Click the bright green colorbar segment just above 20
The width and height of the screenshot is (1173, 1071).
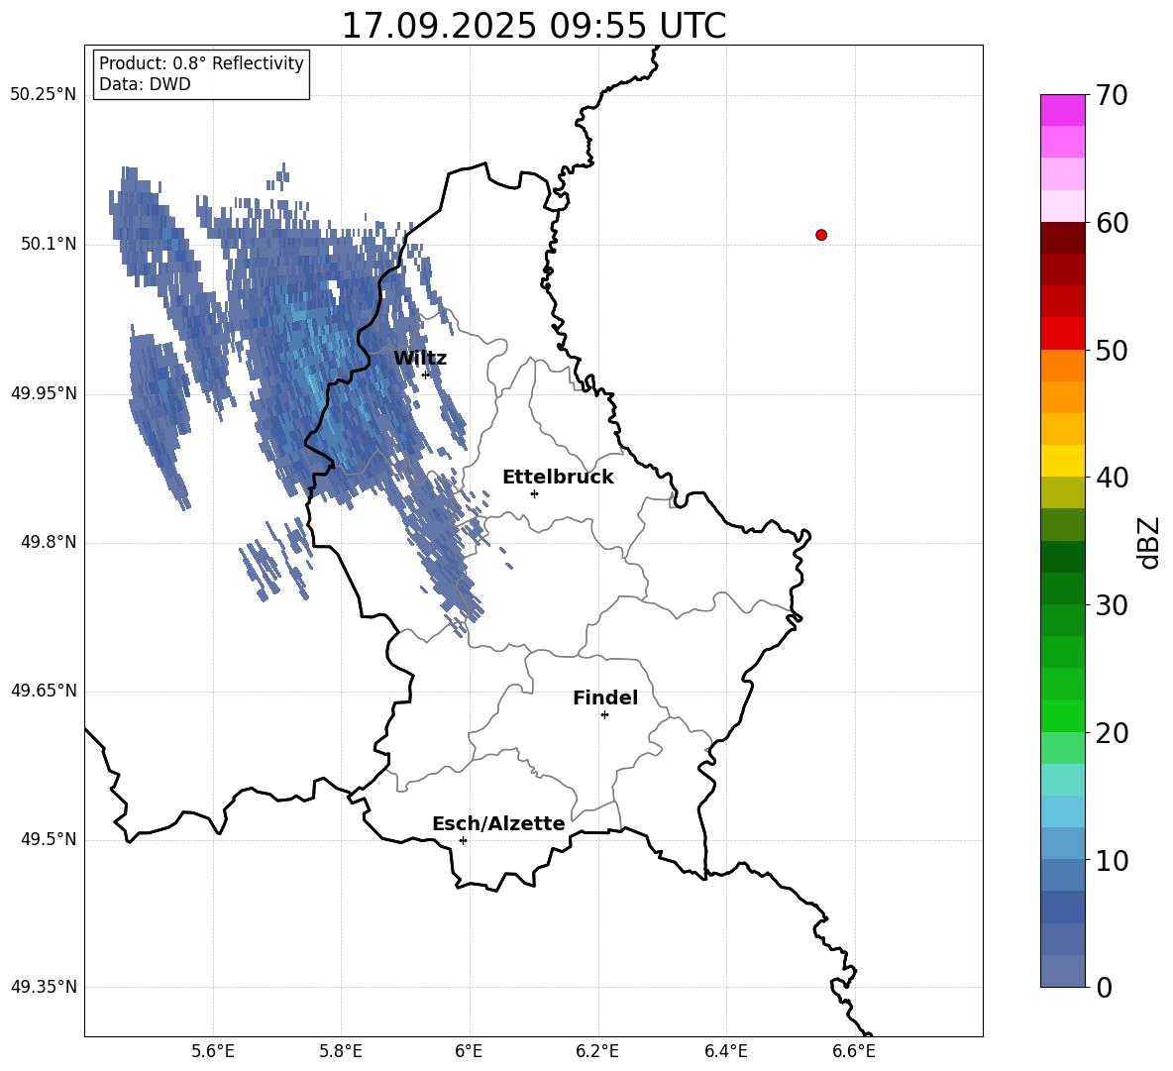1062,715
